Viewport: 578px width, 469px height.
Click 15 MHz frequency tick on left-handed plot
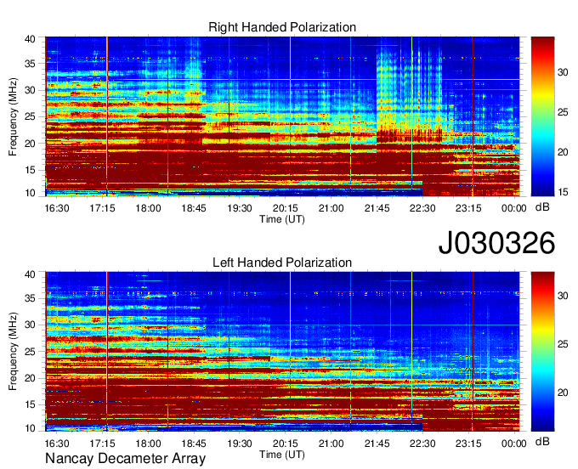(30, 405)
